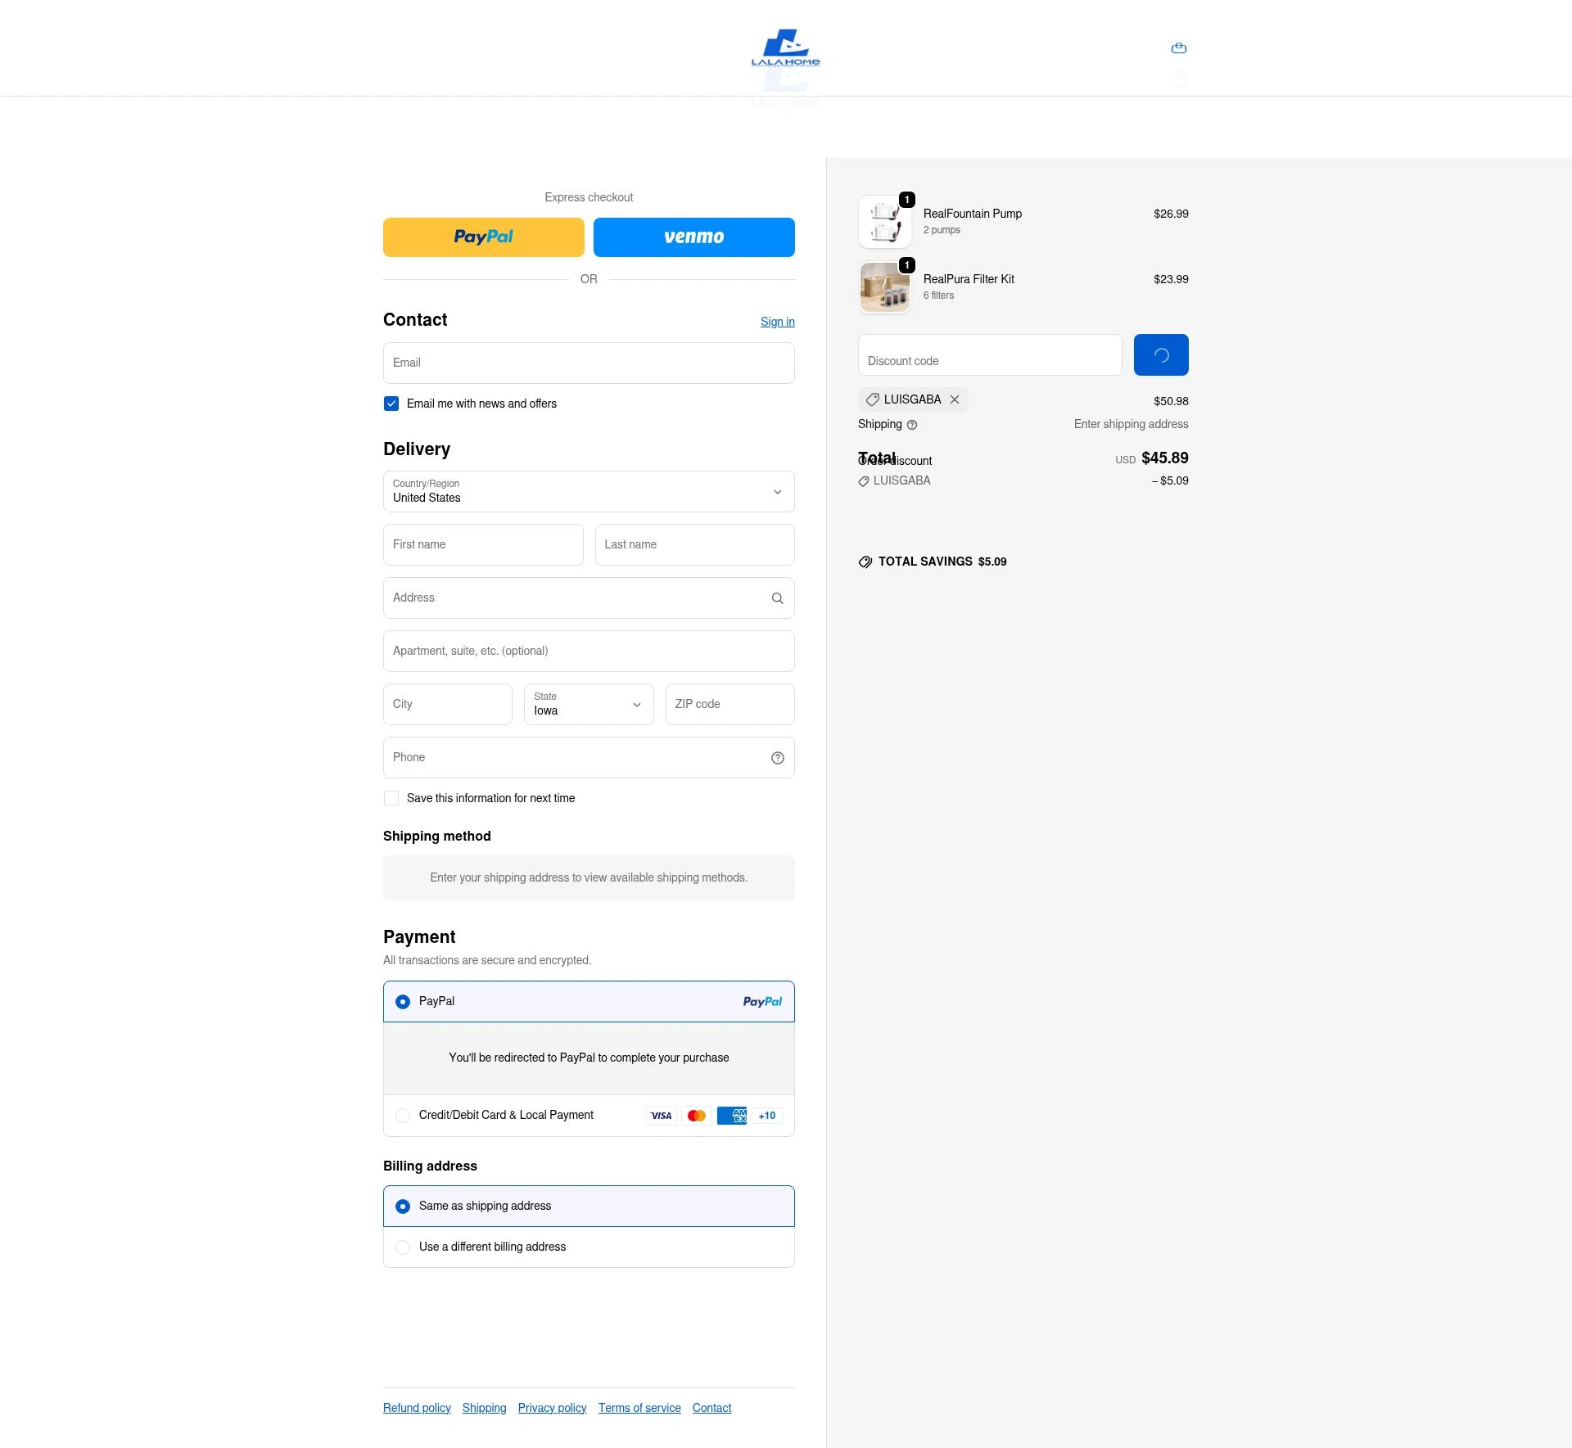Enable Save this information for next time
Screen dimensions: 1572x1448
click(x=391, y=798)
